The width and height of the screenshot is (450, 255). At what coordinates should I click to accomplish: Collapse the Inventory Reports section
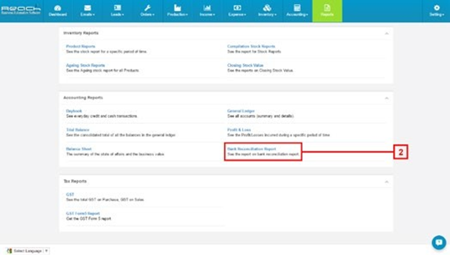click(x=387, y=34)
